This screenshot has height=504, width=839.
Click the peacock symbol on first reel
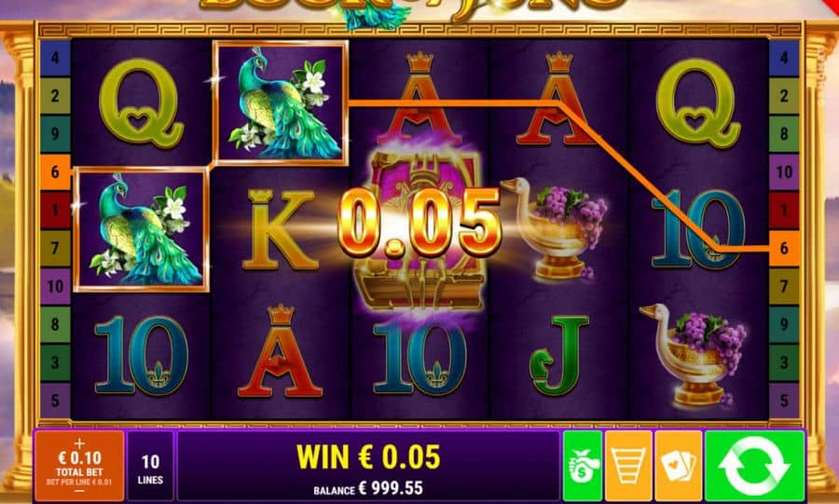click(142, 229)
